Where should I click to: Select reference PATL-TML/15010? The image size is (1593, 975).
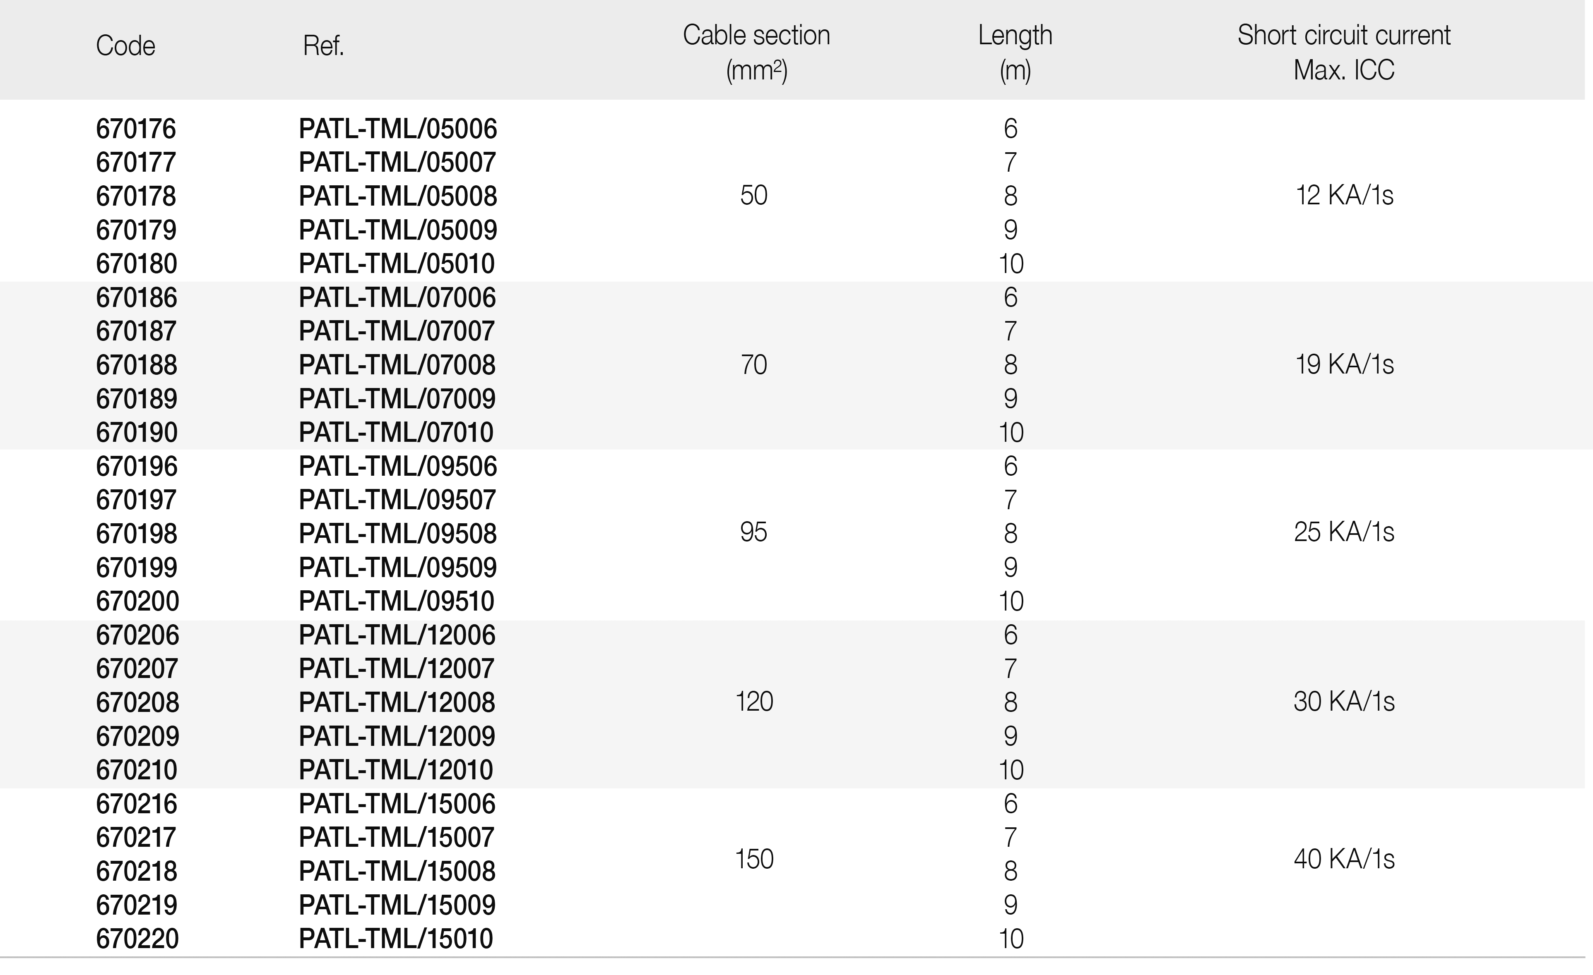[396, 939]
